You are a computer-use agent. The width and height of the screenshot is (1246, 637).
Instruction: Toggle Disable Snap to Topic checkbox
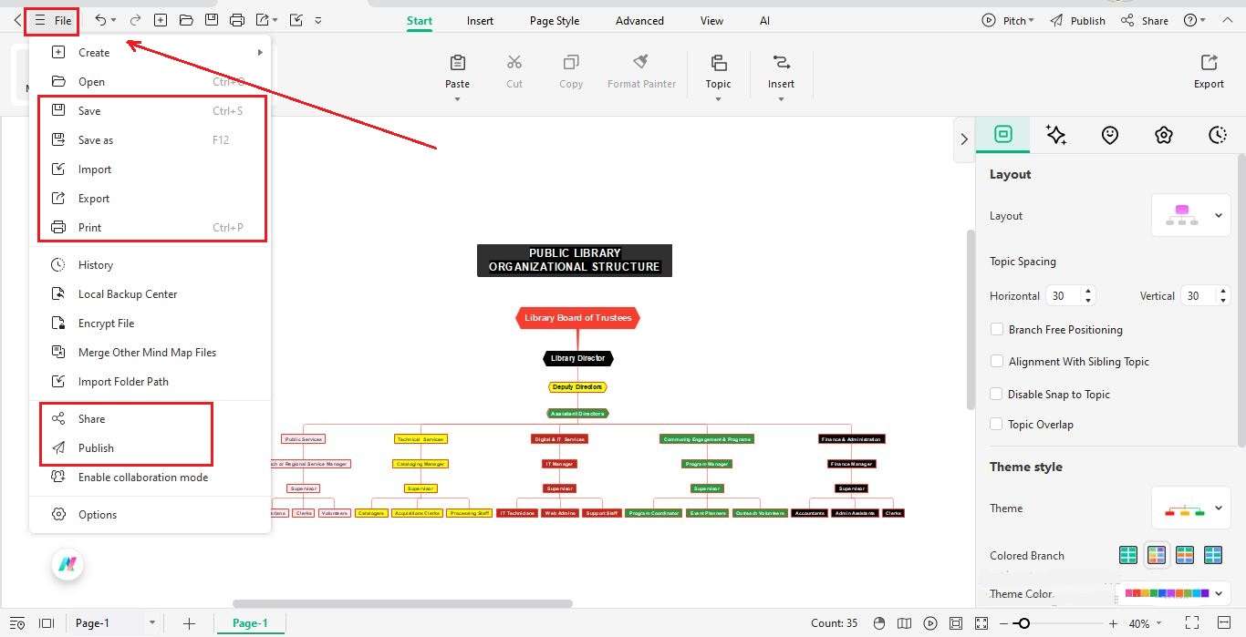tap(997, 394)
